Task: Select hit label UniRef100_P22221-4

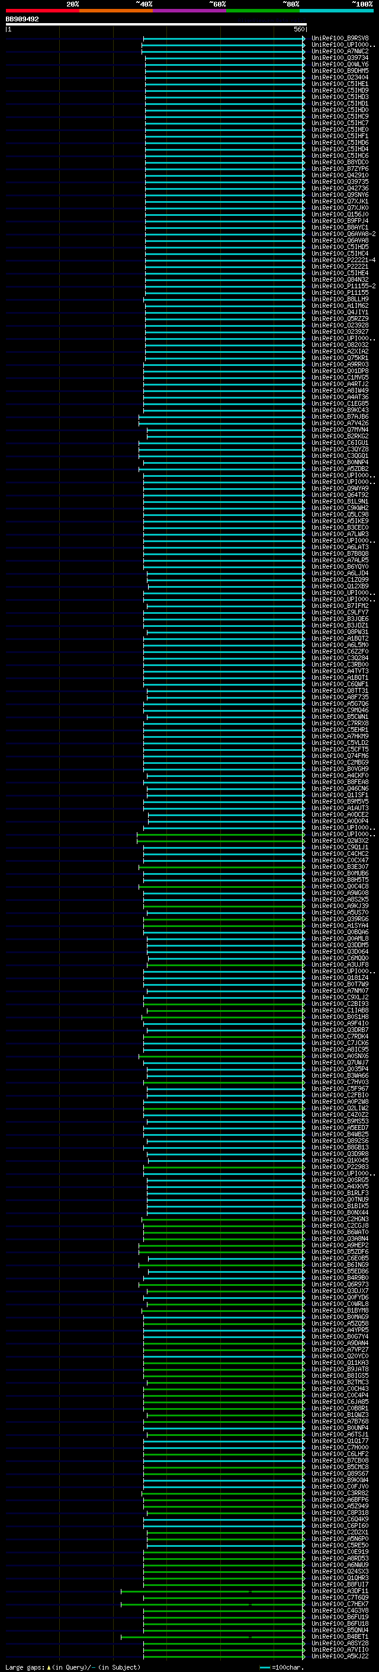Action: click(x=343, y=260)
